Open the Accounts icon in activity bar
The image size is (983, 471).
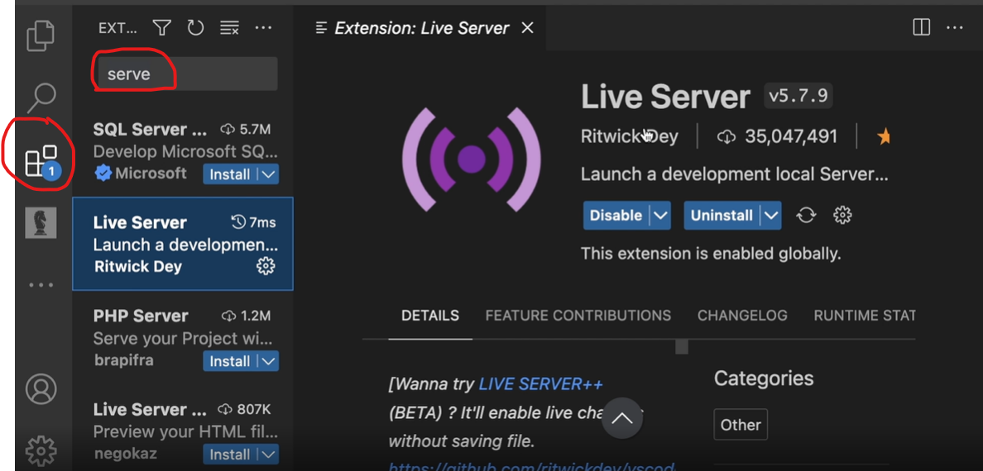[41, 388]
